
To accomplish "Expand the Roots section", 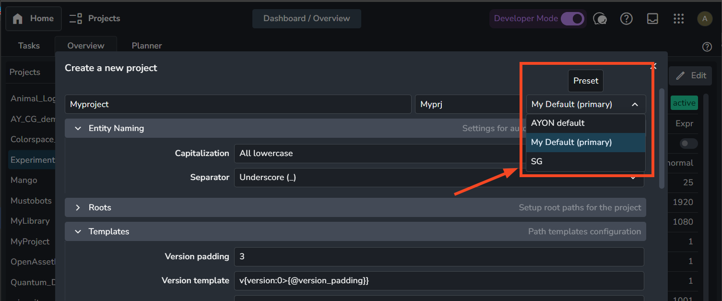I will pyautogui.click(x=78, y=207).
